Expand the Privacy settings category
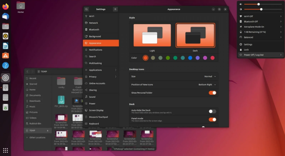This screenshot has width=285, height=156. click(x=101, y=77)
